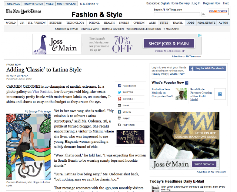This screenshot has width=237, height=192.
Task: Click the Home Delivery link
Action: (x=180, y=3)
